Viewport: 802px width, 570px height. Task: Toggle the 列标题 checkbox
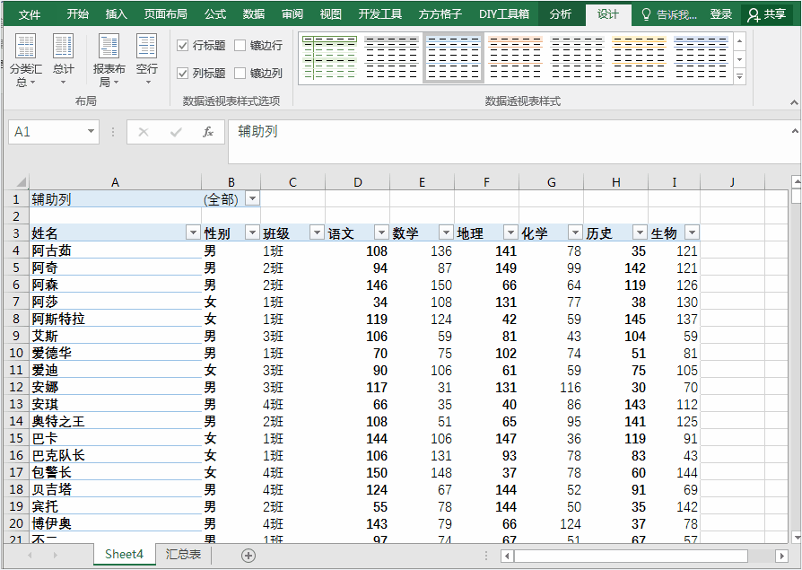[183, 74]
